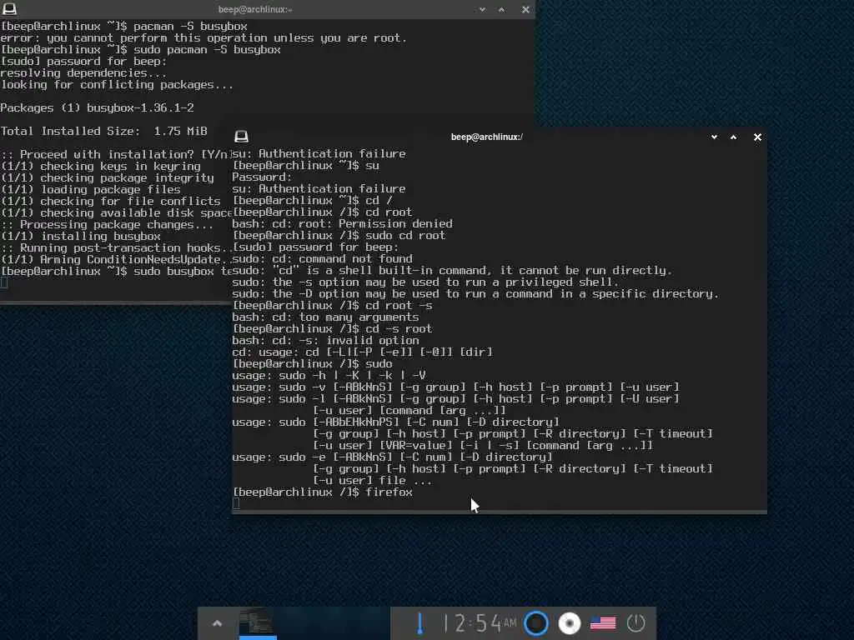Open the 12:54 AM clock
The height and width of the screenshot is (640, 854).
point(480,623)
